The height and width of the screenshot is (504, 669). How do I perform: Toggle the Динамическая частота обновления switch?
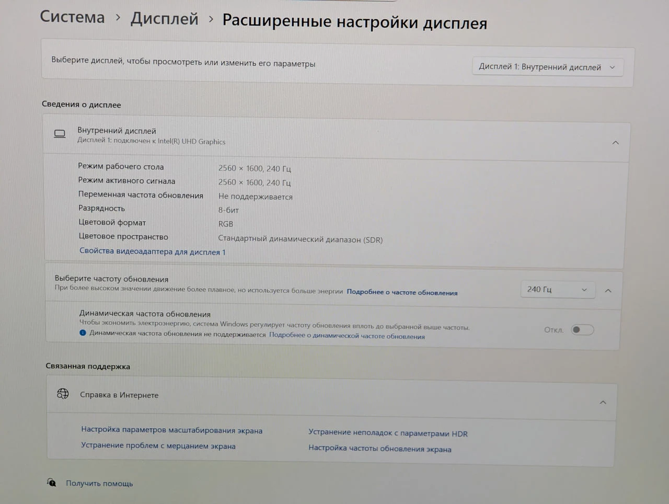pos(582,329)
